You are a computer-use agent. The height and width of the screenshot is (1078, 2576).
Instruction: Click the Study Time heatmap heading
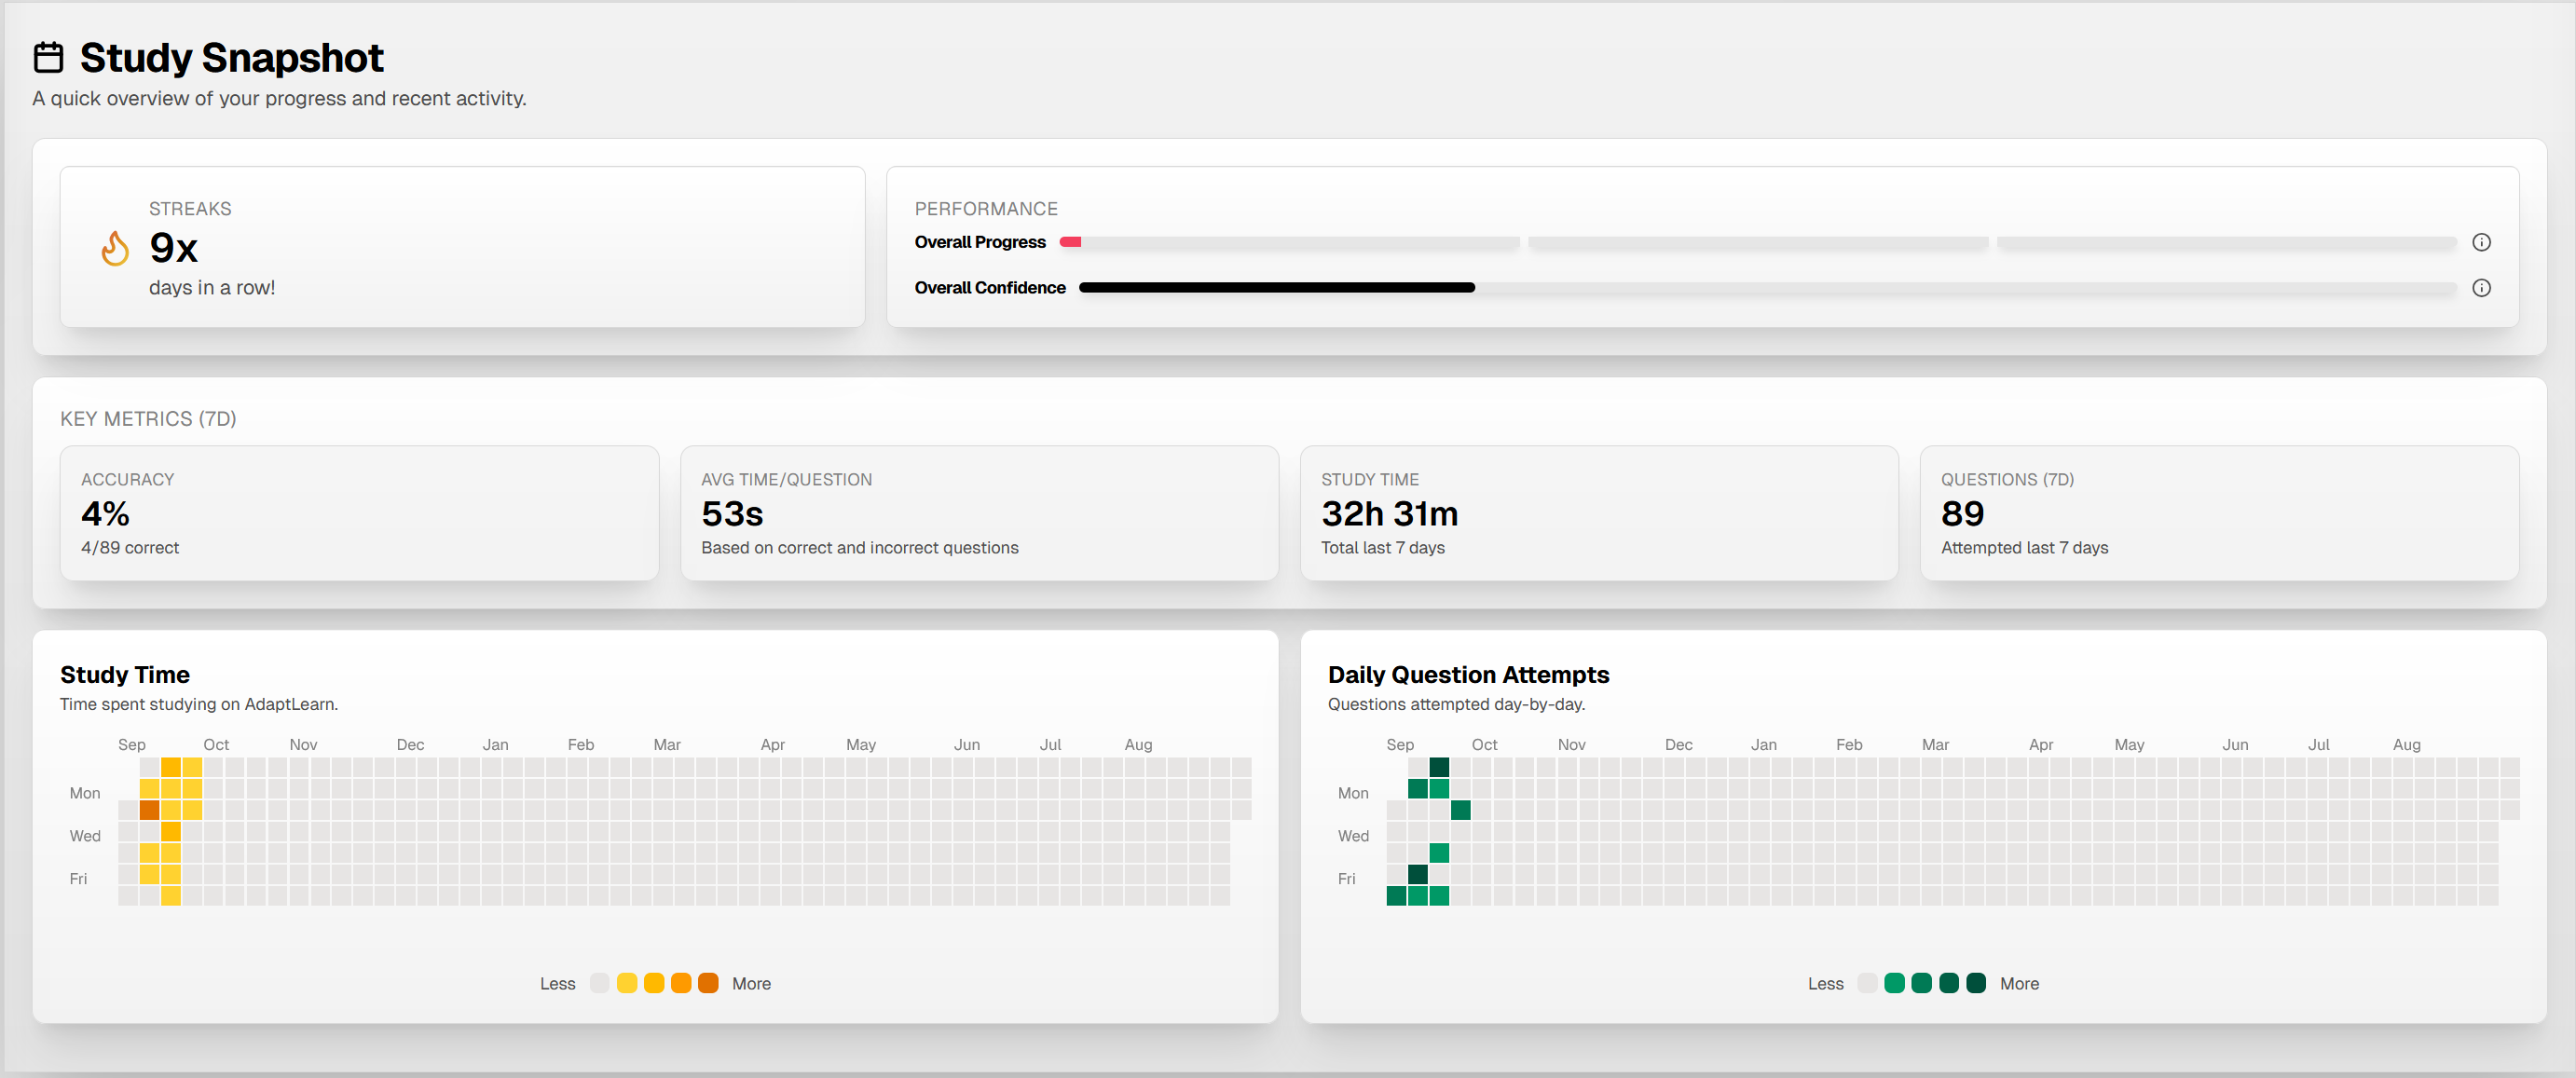pos(125,675)
